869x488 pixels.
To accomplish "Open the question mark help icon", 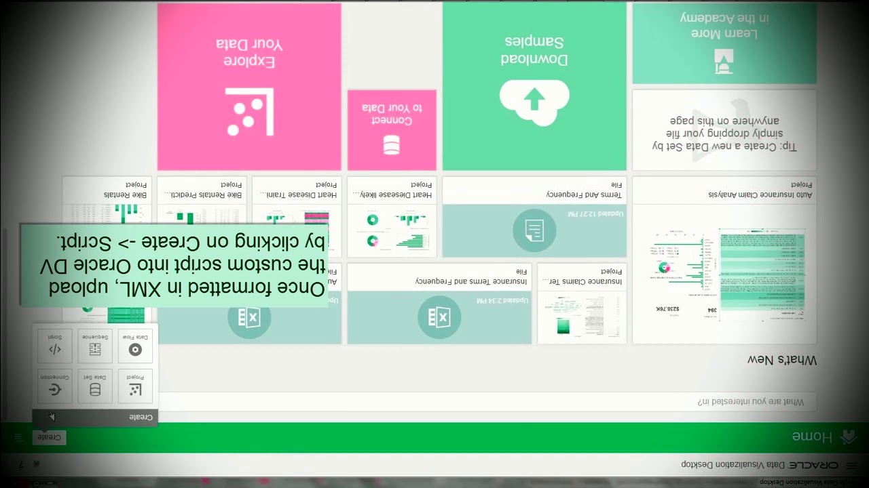I will coord(21,464).
